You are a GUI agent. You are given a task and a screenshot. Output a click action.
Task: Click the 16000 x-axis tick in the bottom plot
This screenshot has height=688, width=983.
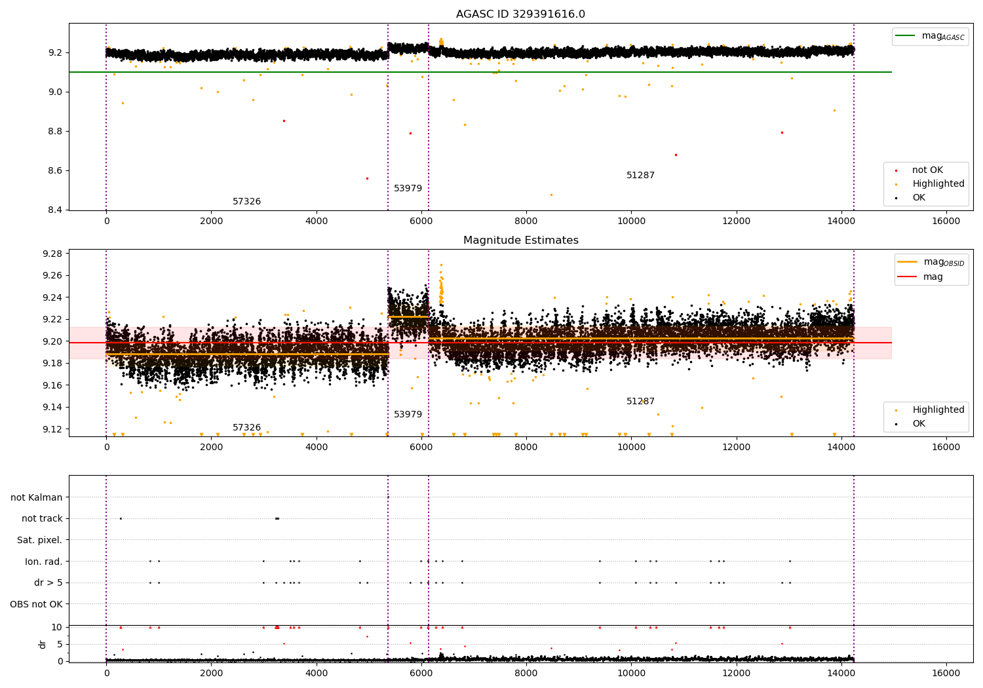click(946, 673)
